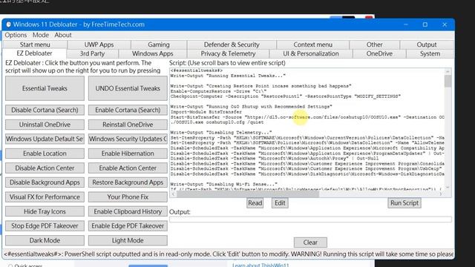
Task: Click script horizontal scrollbar right arrow
Action: coord(441,194)
